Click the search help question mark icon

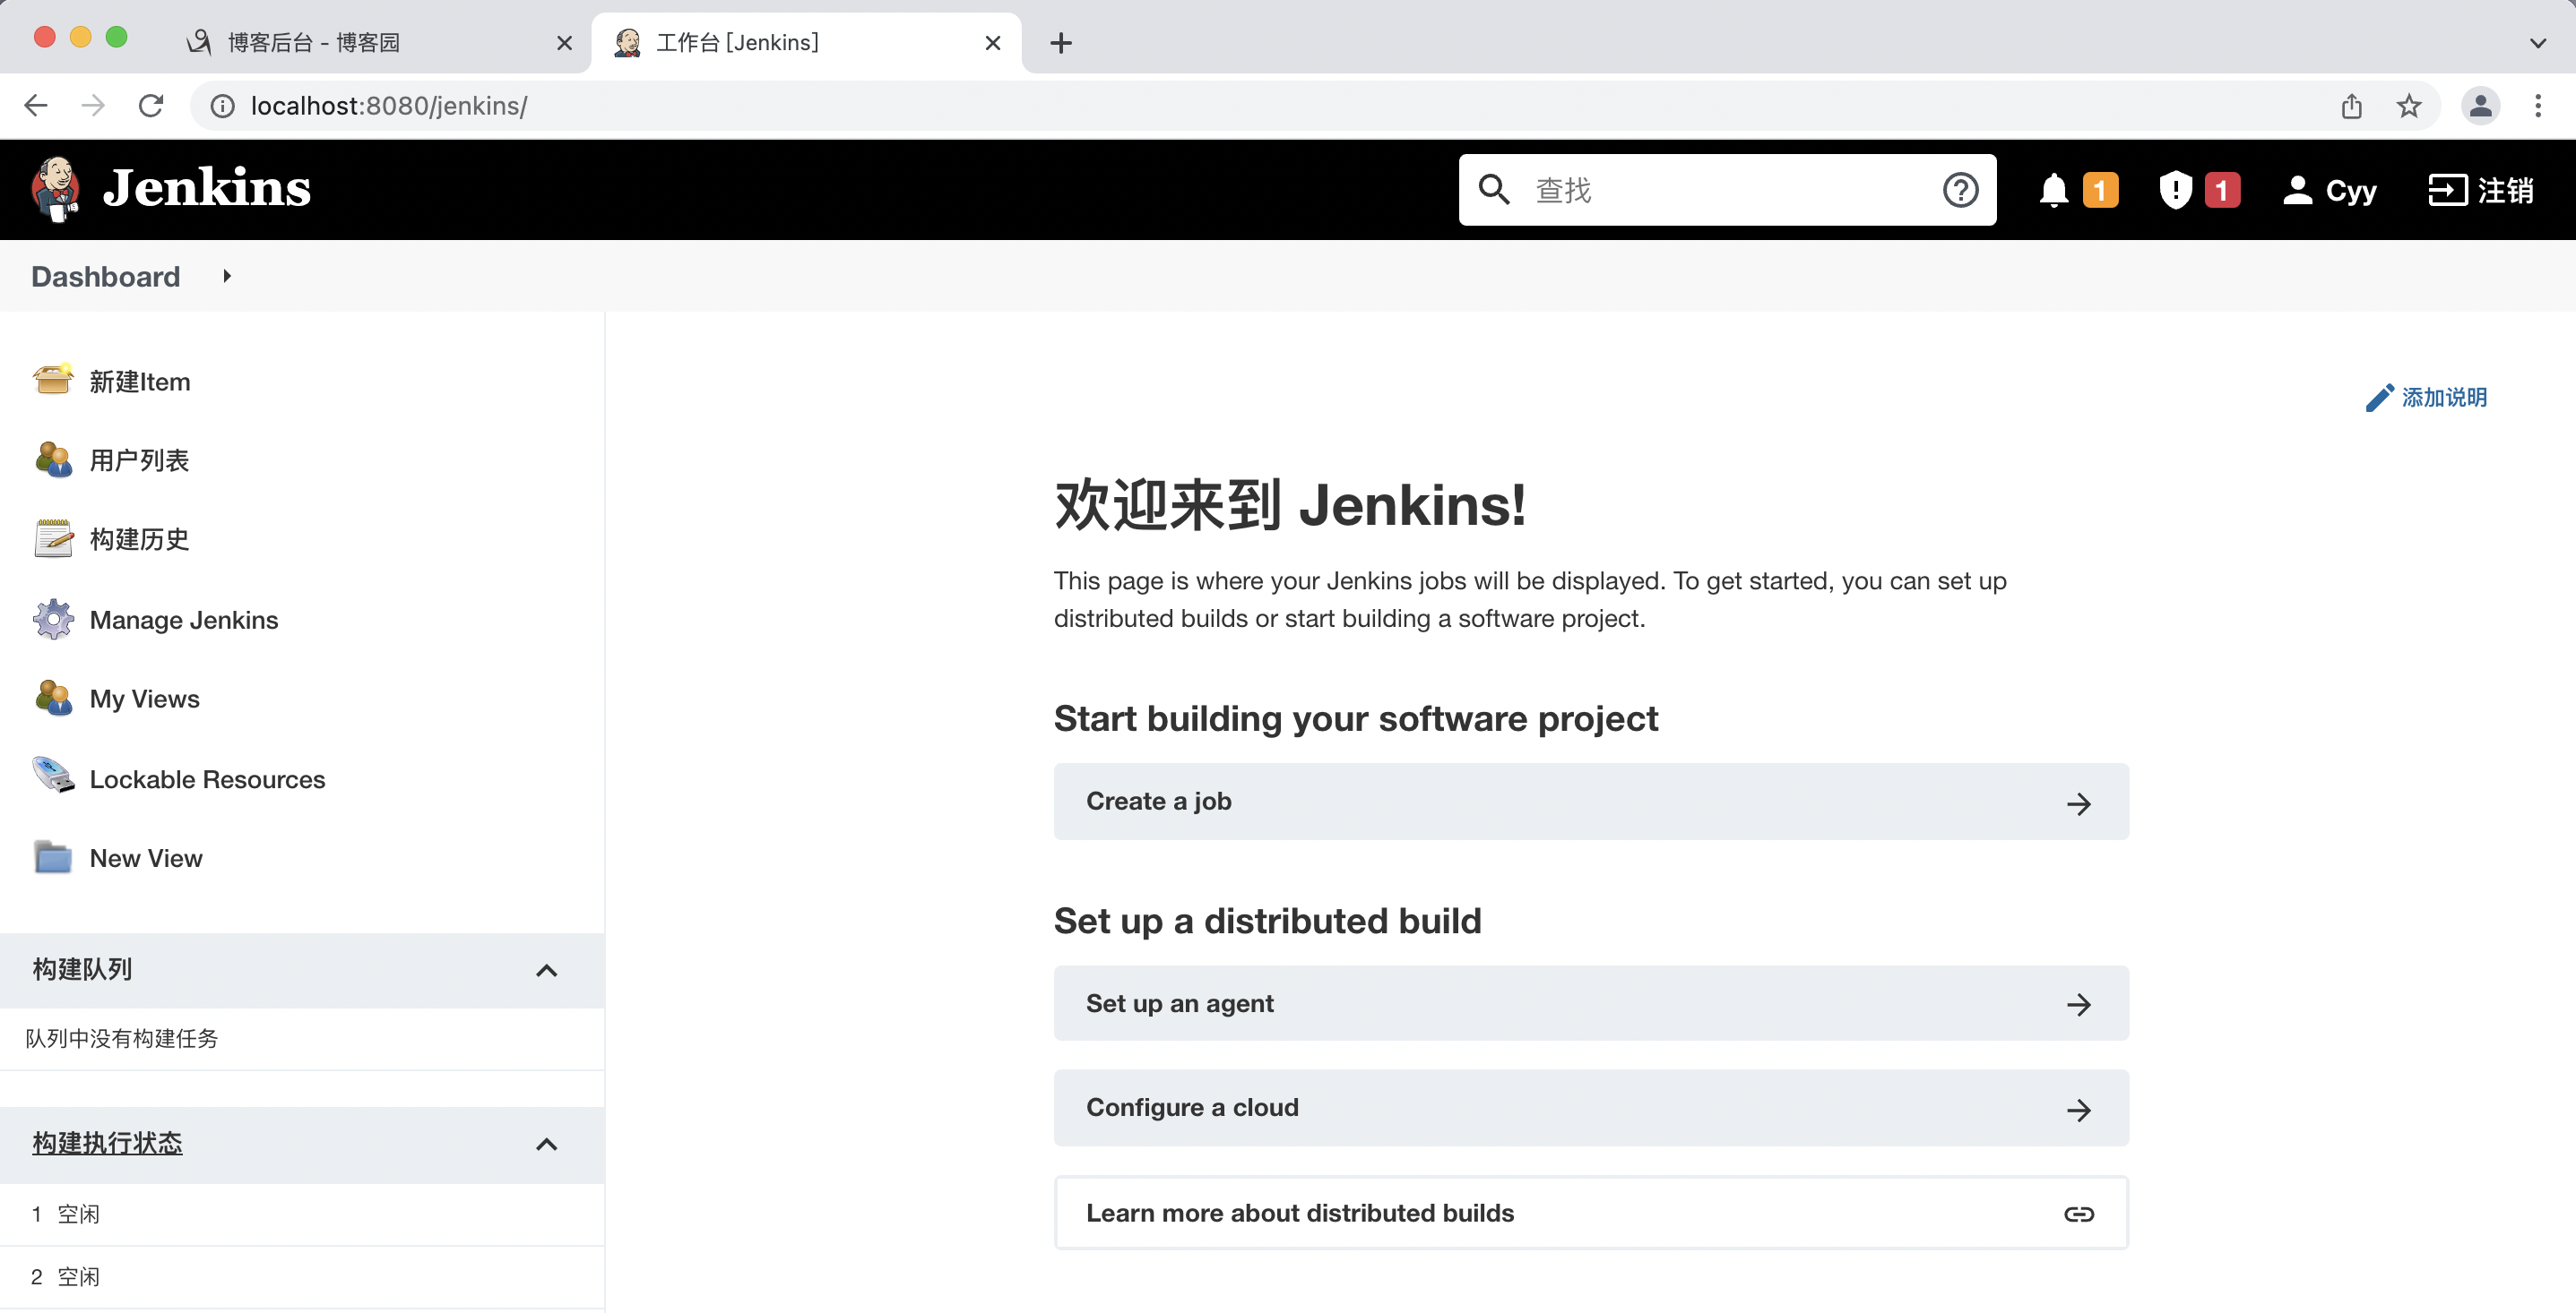1960,190
